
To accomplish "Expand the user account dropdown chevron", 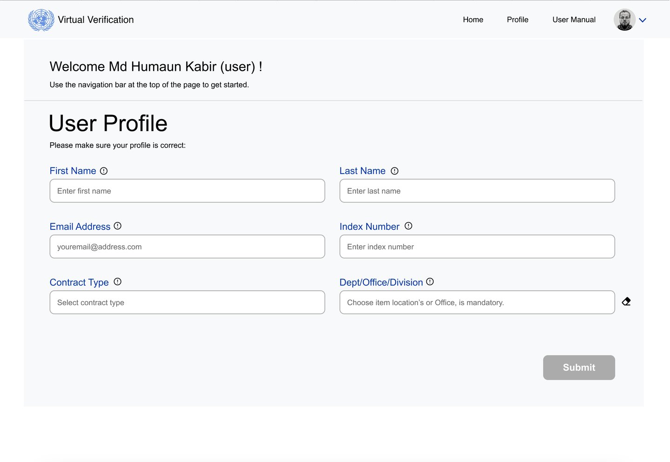I will (643, 20).
